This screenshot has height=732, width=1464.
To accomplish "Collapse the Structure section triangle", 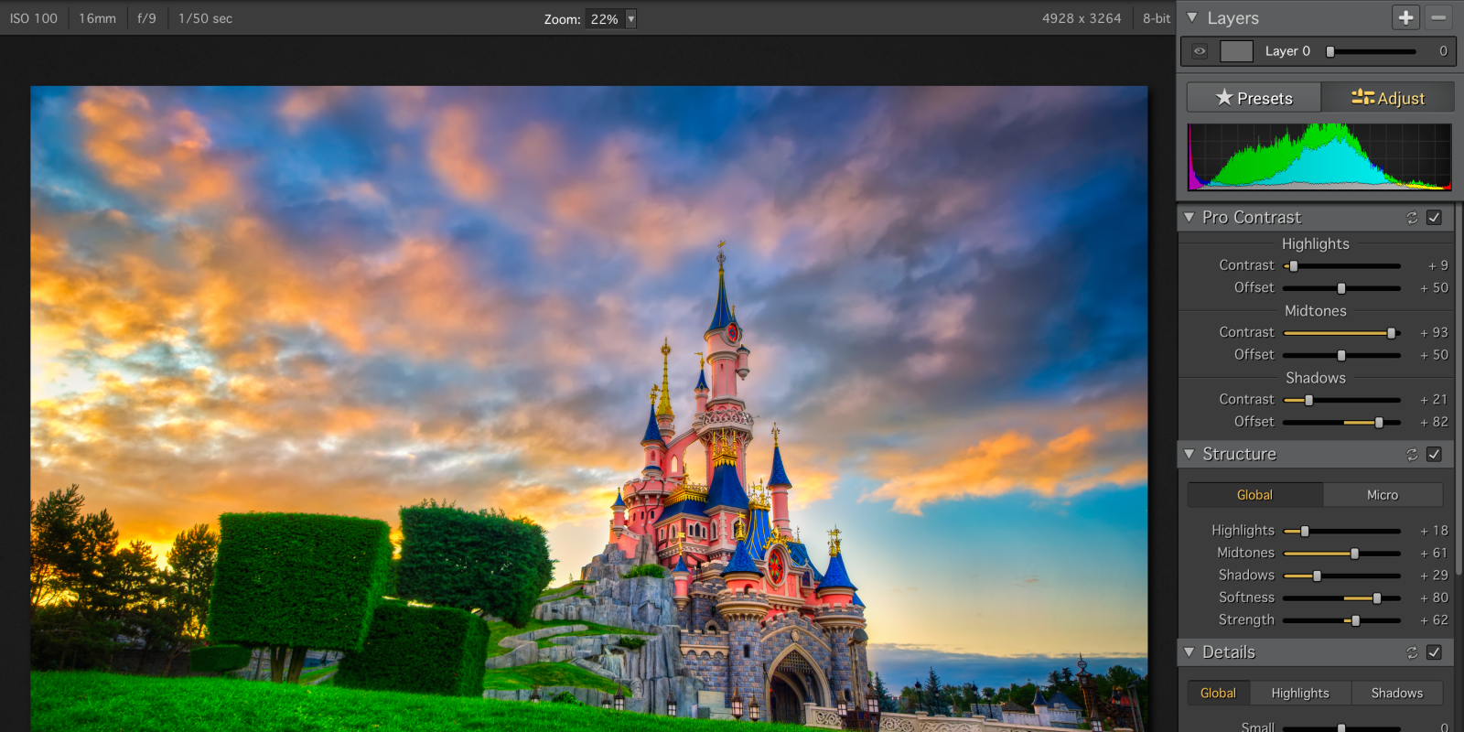I will pos(1189,454).
